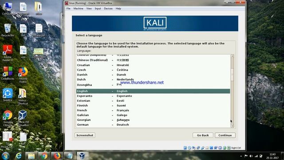Click the Windows Start button
The height and width of the screenshot is (160, 284).
coord(5,156)
